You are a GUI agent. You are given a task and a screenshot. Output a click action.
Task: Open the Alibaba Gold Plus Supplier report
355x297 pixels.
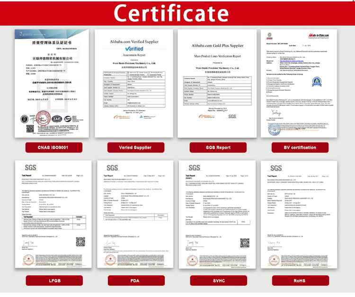tap(217, 83)
